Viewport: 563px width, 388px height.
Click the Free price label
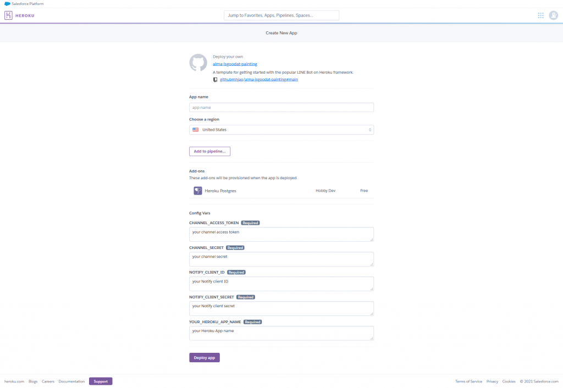point(364,191)
